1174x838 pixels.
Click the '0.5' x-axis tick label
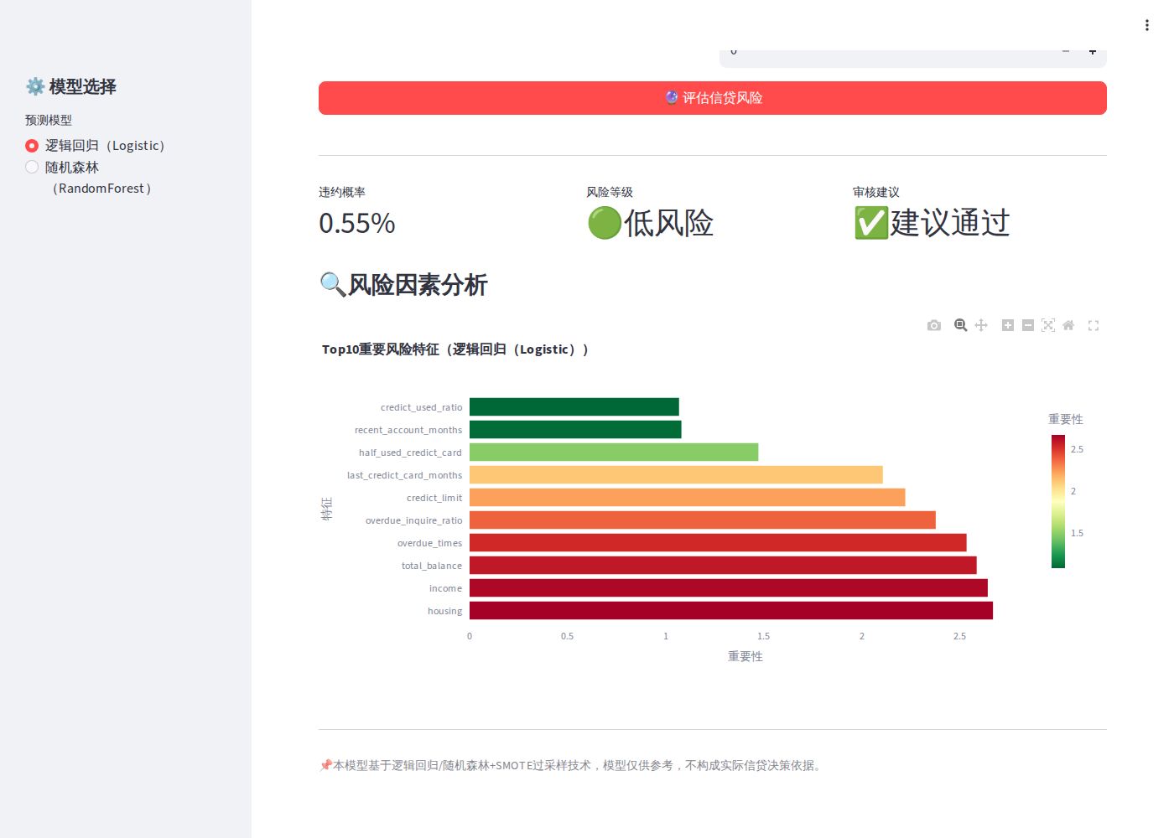pyautogui.click(x=568, y=636)
